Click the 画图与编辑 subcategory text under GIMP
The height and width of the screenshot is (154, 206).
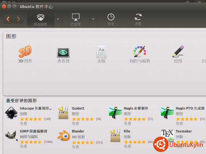pos(29,137)
